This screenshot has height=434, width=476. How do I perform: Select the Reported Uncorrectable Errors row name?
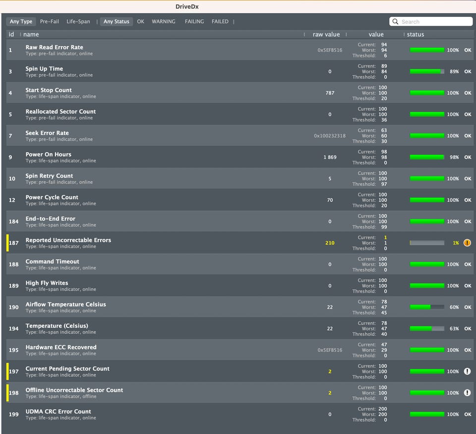[x=68, y=240]
